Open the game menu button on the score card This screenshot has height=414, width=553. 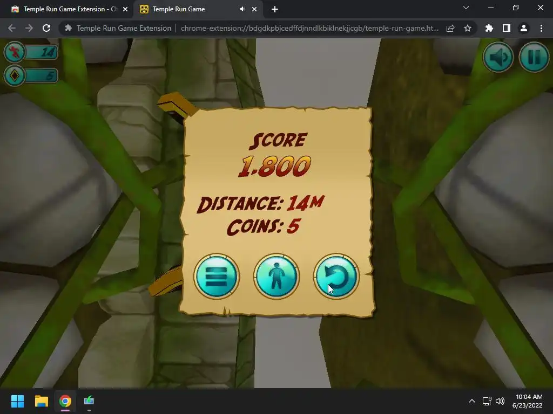[217, 277]
